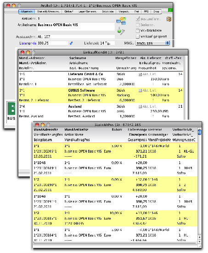Click the Duo unit cell

pos(120,79)
